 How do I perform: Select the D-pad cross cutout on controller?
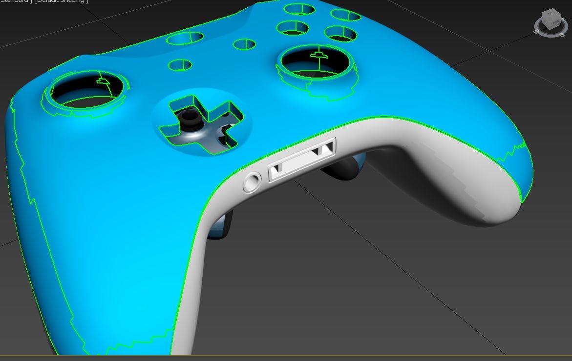click(202, 124)
